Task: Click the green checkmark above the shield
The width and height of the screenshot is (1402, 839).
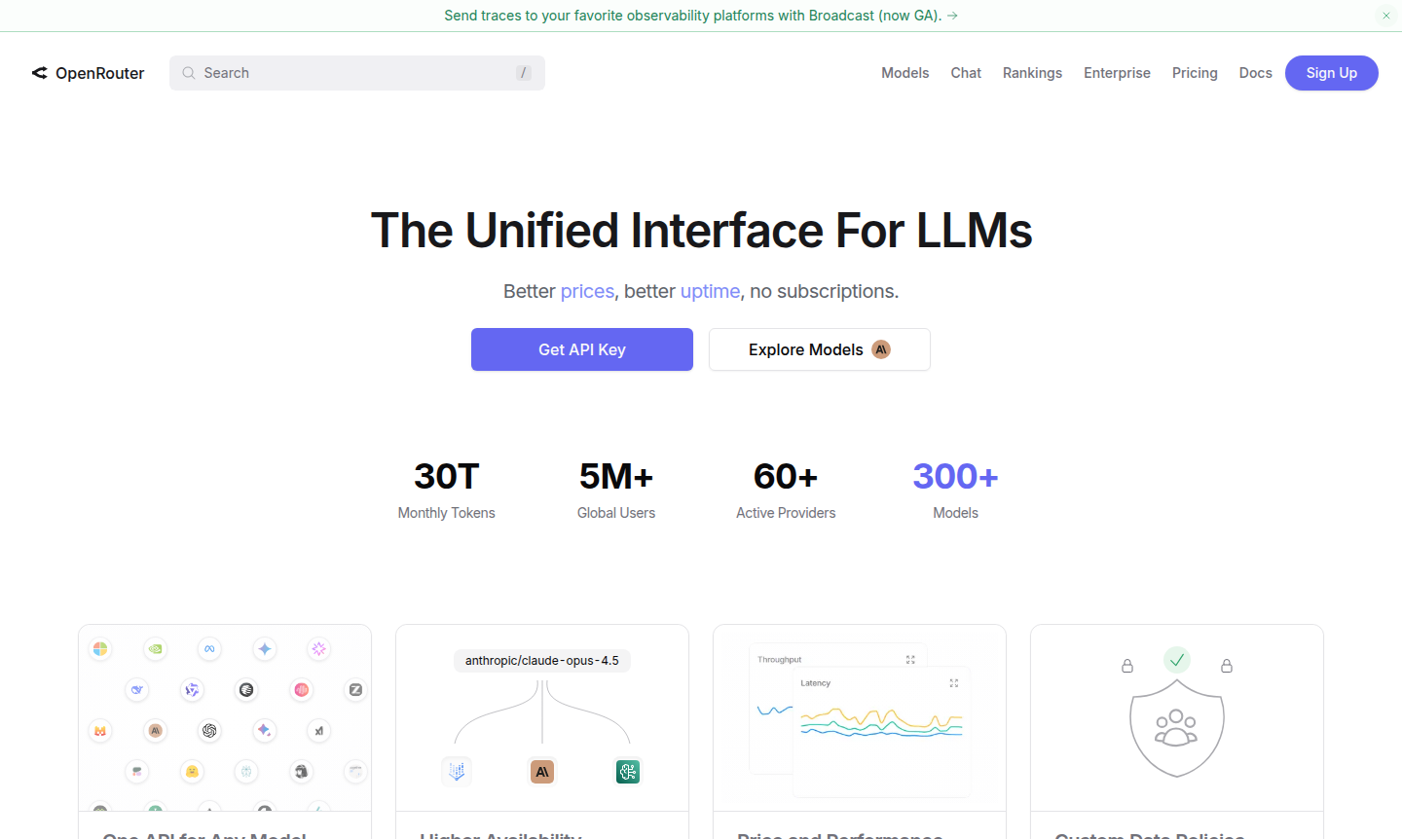Action: [1177, 660]
